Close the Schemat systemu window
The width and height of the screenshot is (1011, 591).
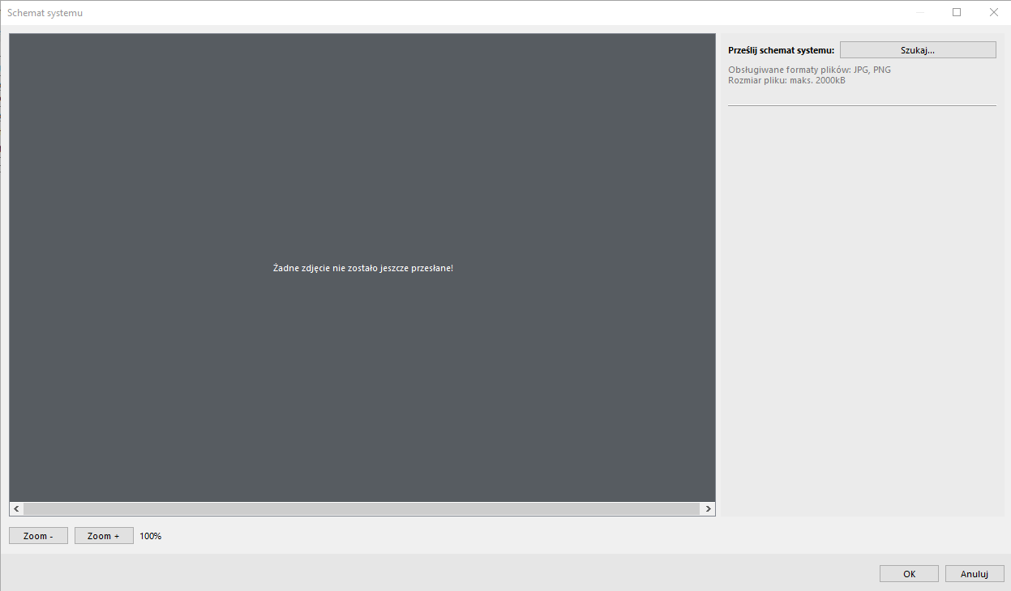[x=993, y=12]
